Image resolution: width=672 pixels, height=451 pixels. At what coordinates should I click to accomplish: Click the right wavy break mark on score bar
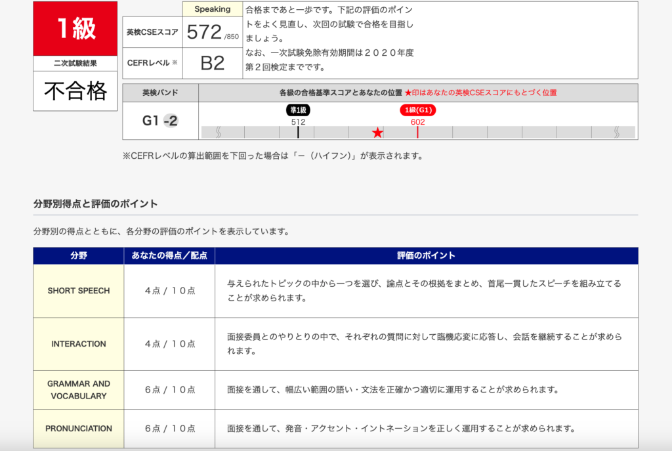[616, 132]
